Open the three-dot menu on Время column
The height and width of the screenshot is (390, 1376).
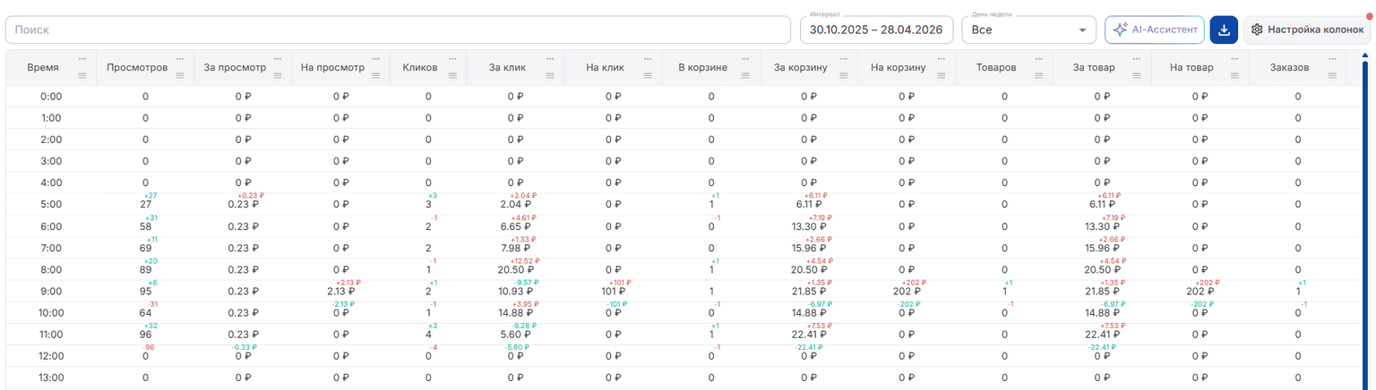pos(82,59)
